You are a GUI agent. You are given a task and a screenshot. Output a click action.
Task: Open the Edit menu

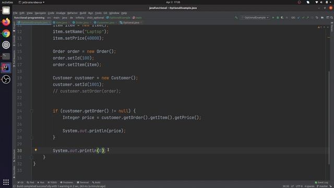(x=22, y=13)
